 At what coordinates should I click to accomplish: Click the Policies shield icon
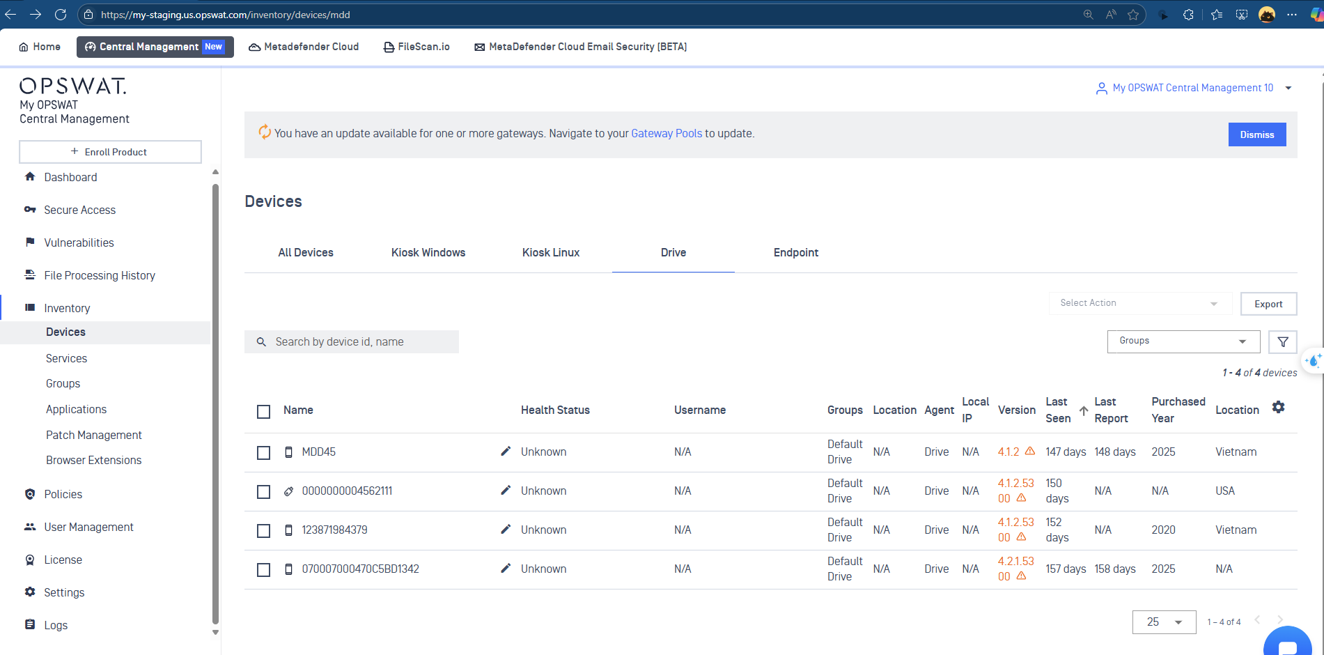30,494
